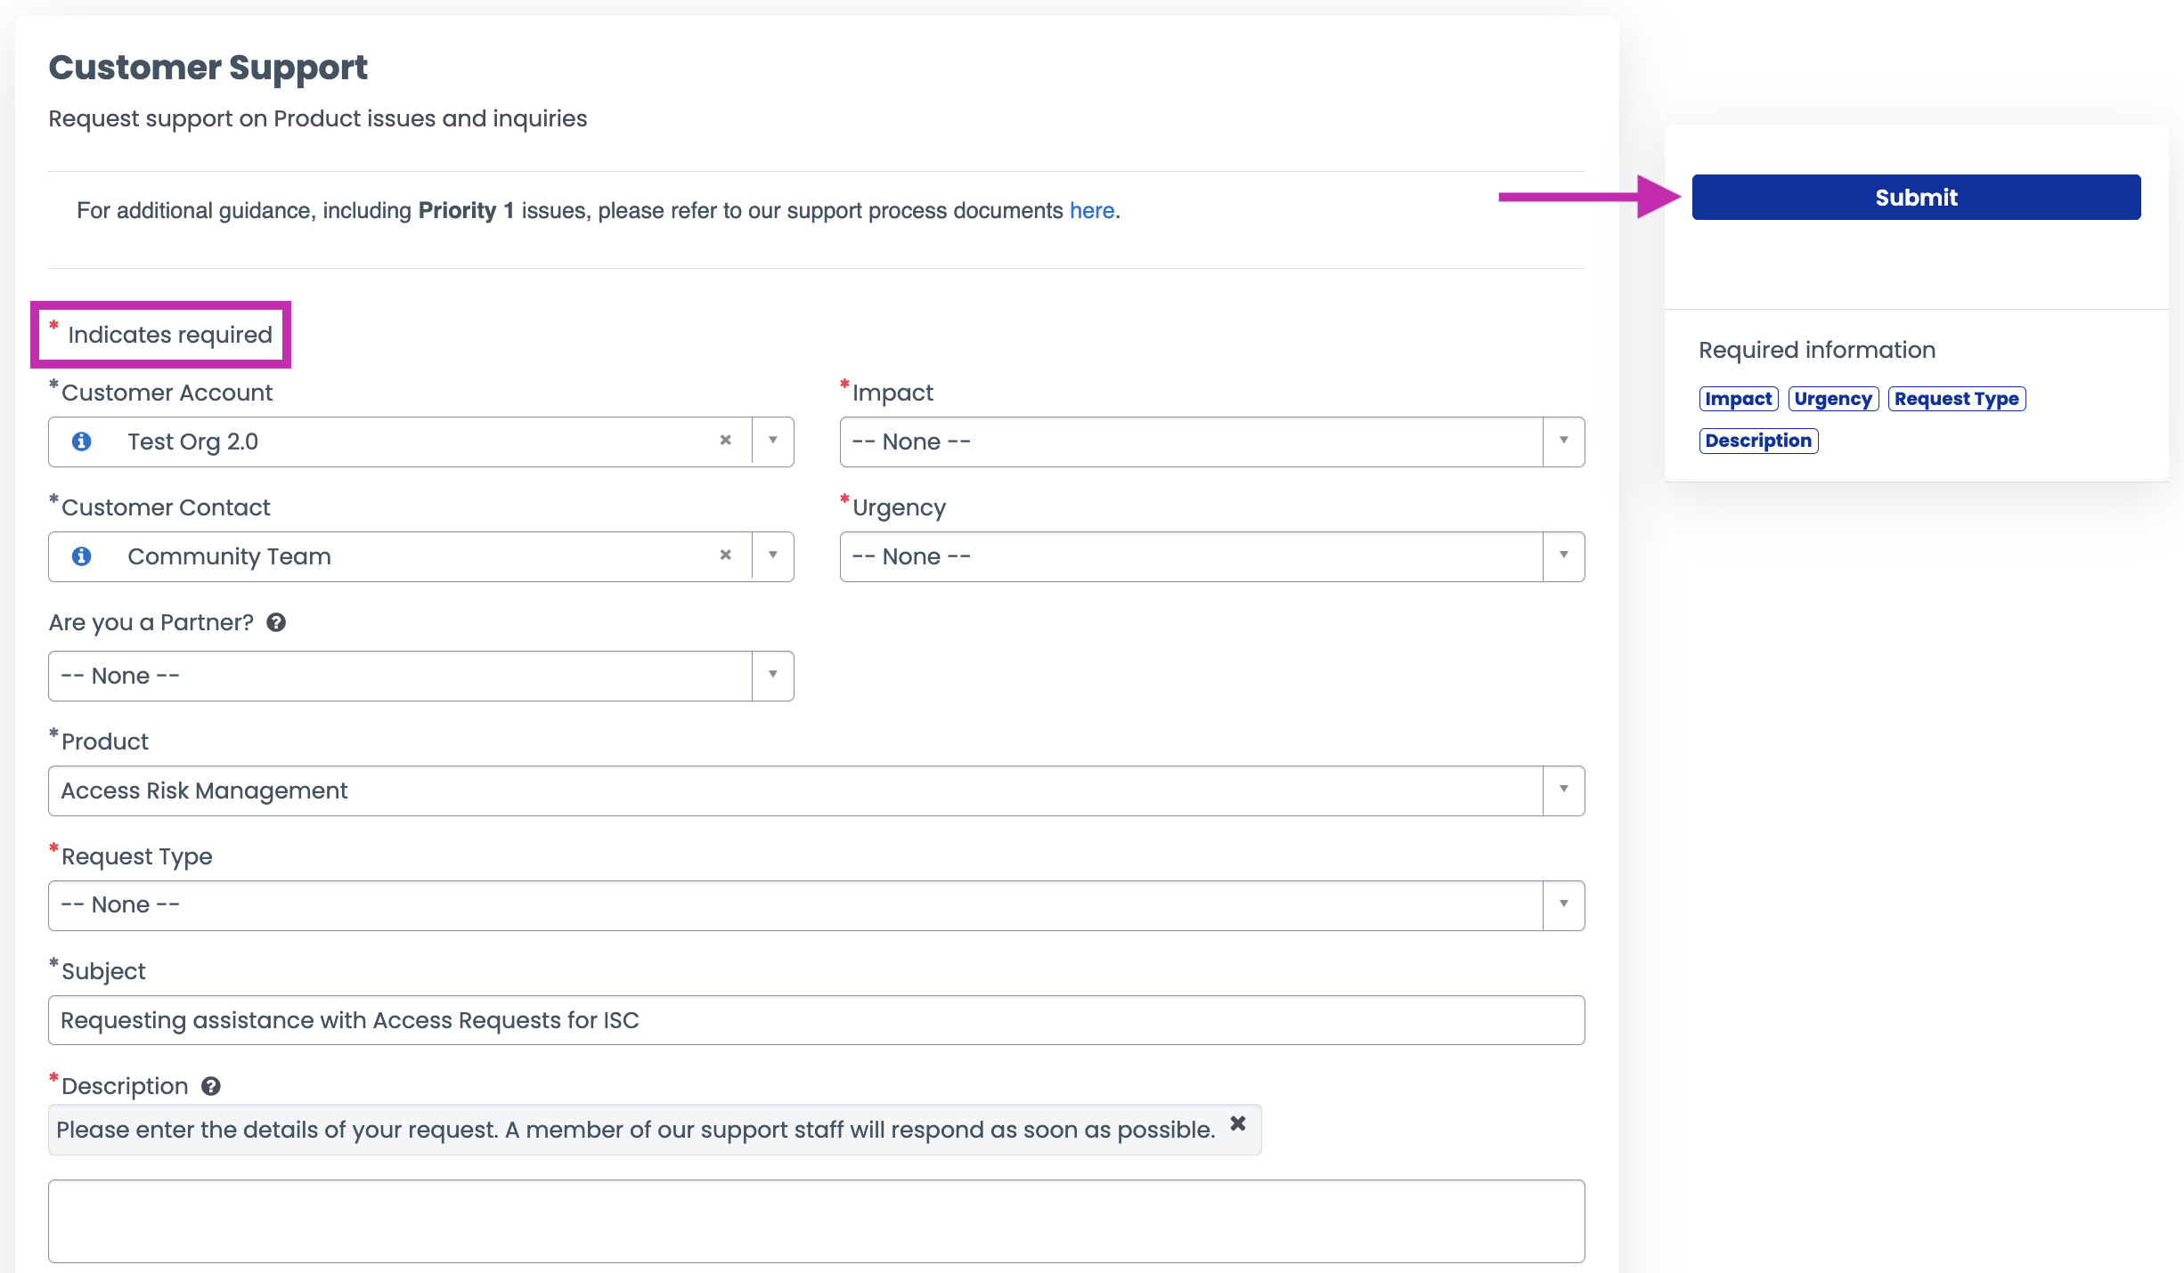
Task: Click the empty description text area
Action: point(815,1220)
